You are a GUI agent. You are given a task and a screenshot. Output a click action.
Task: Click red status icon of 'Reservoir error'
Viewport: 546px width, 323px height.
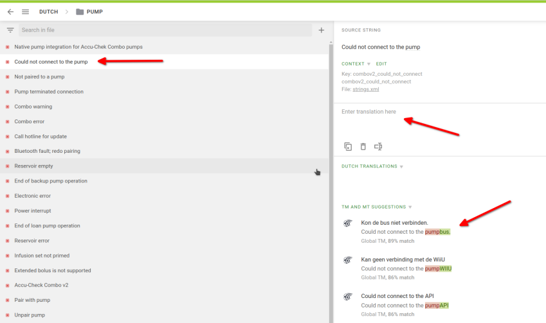[x=7, y=241]
